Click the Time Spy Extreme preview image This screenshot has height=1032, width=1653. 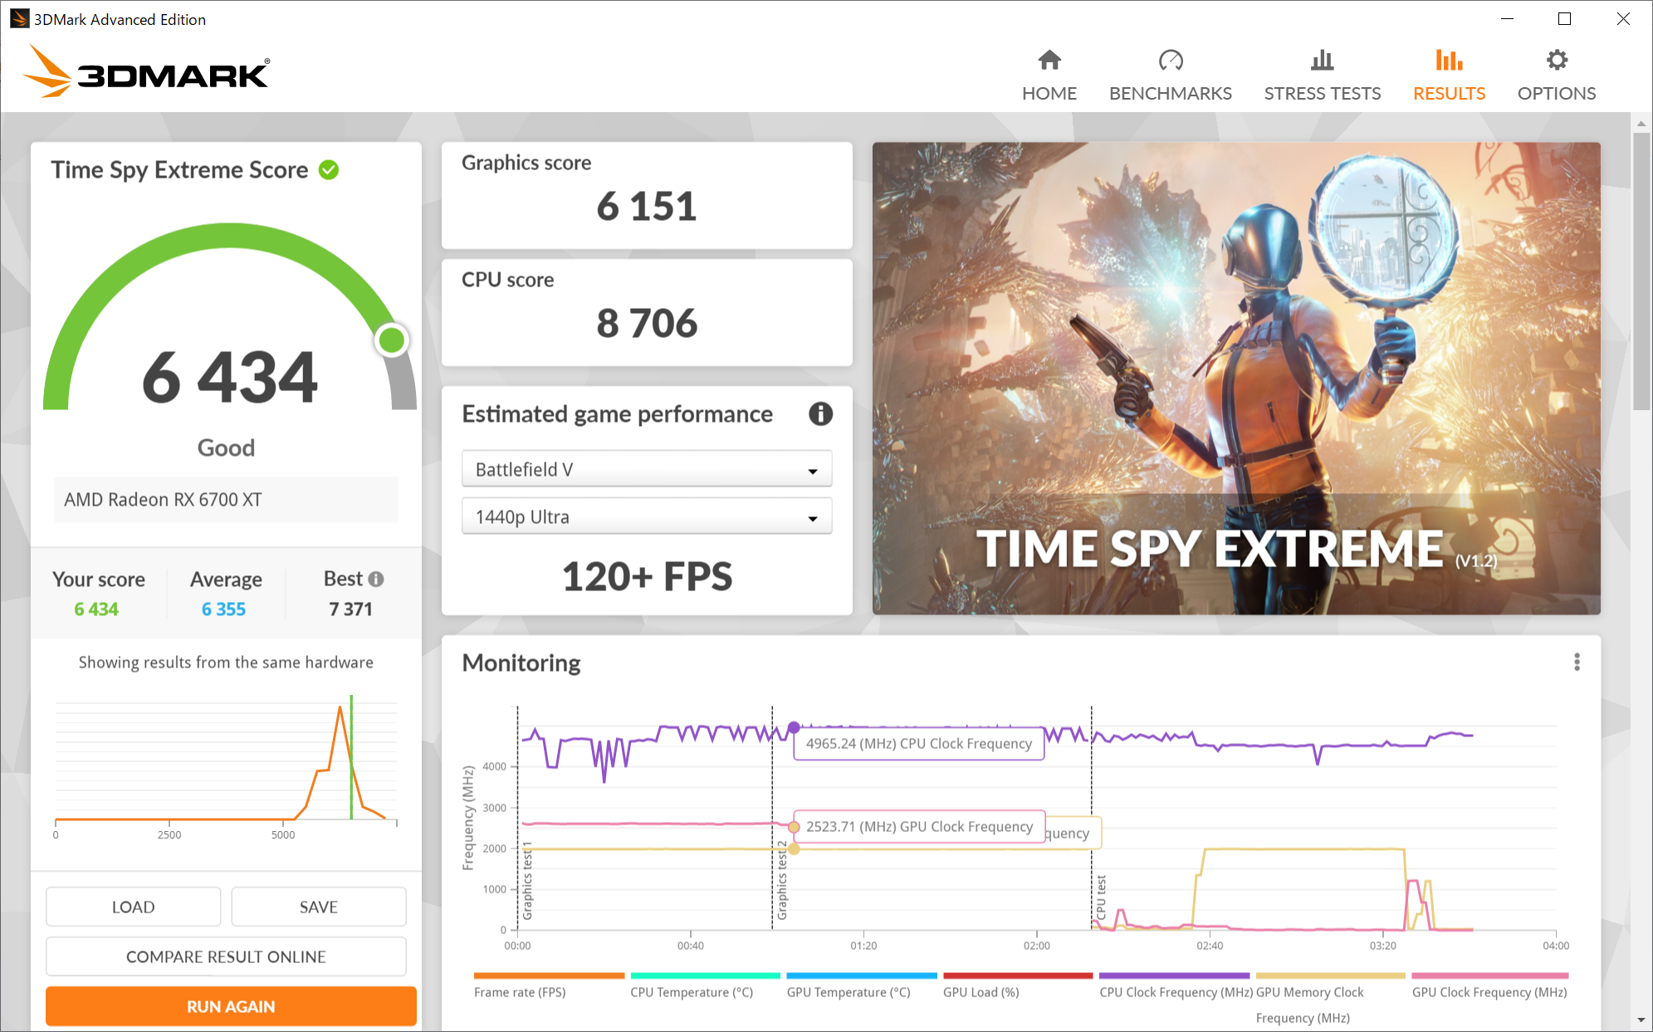(1235, 378)
